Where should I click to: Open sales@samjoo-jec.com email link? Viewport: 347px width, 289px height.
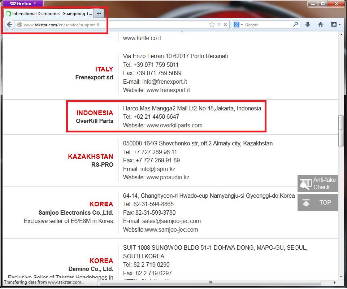172,221
